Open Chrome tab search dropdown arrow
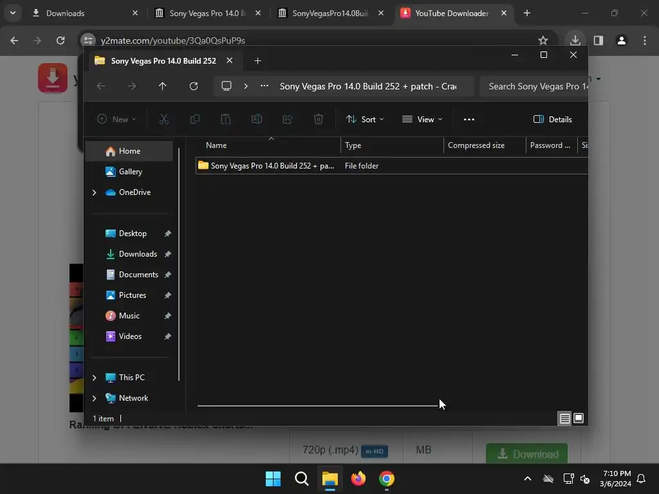This screenshot has width=659, height=494. [13, 13]
